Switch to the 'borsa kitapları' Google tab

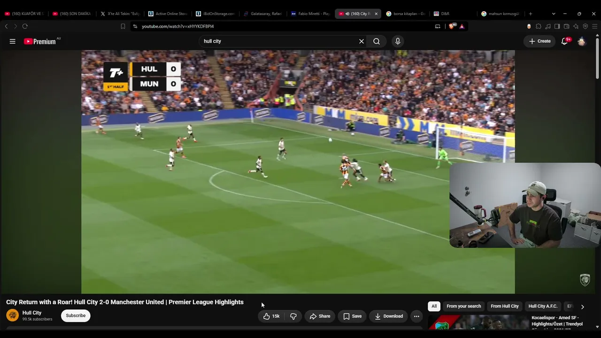pyautogui.click(x=406, y=14)
